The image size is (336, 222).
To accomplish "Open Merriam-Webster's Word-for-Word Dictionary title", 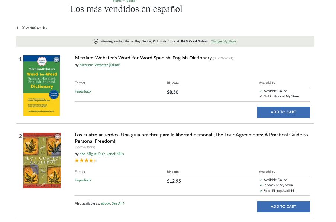I will coord(143,58).
